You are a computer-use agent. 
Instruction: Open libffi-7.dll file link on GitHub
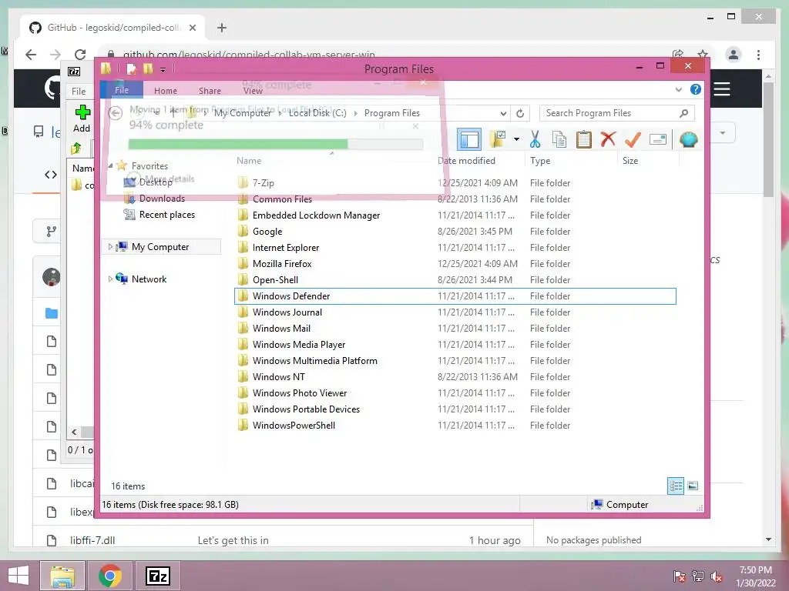[x=92, y=540]
